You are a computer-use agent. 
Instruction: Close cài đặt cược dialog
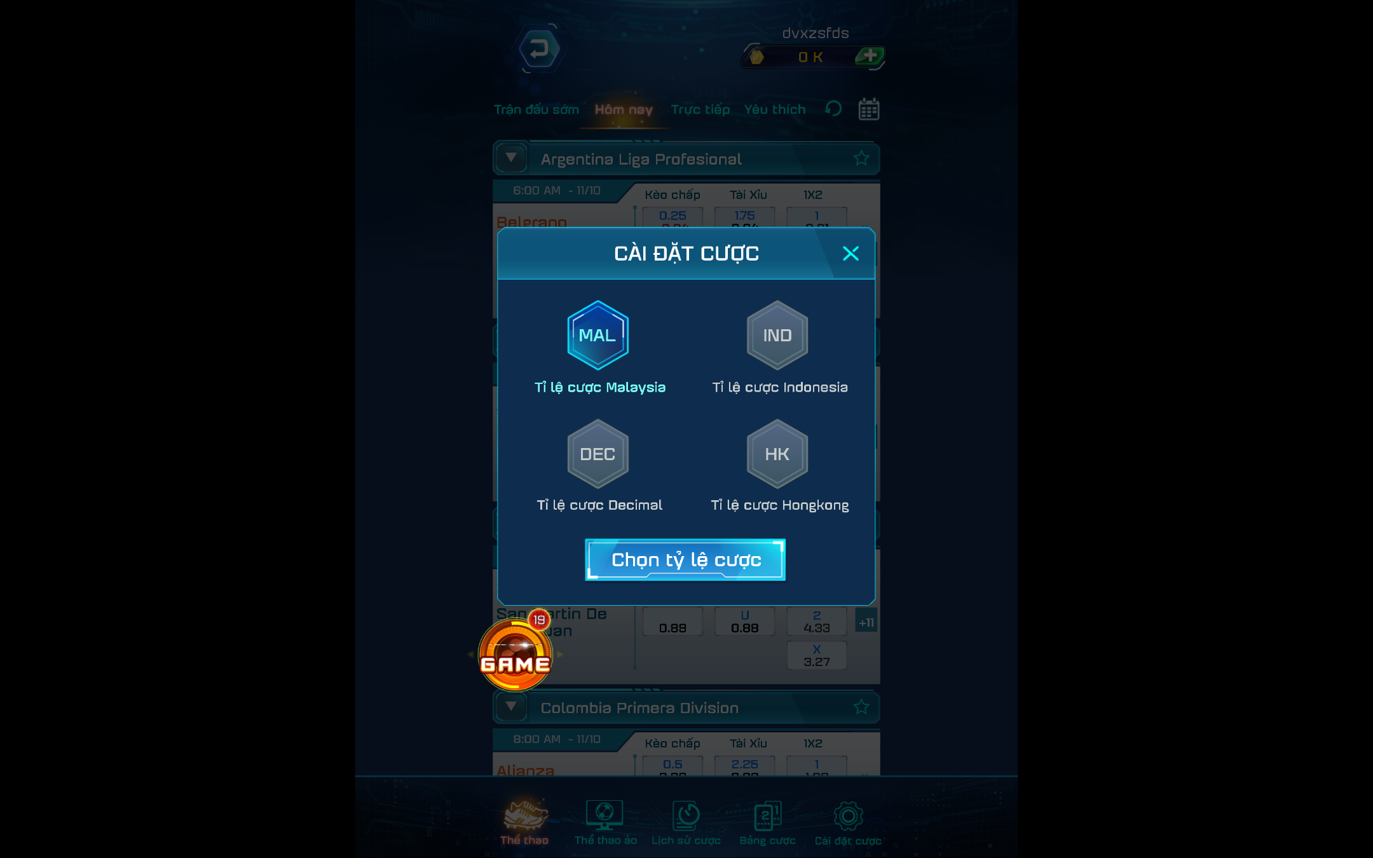850,253
